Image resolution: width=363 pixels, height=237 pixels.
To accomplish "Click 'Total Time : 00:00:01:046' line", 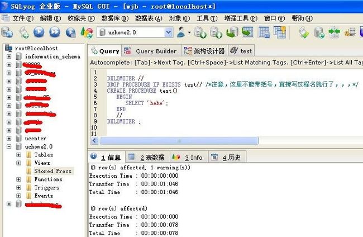I will (134, 192).
